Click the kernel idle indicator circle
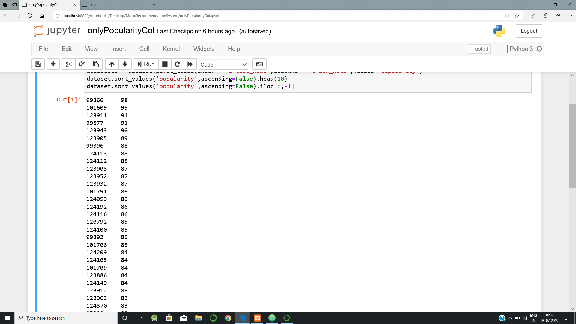The height and width of the screenshot is (324, 576). pos(539,49)
